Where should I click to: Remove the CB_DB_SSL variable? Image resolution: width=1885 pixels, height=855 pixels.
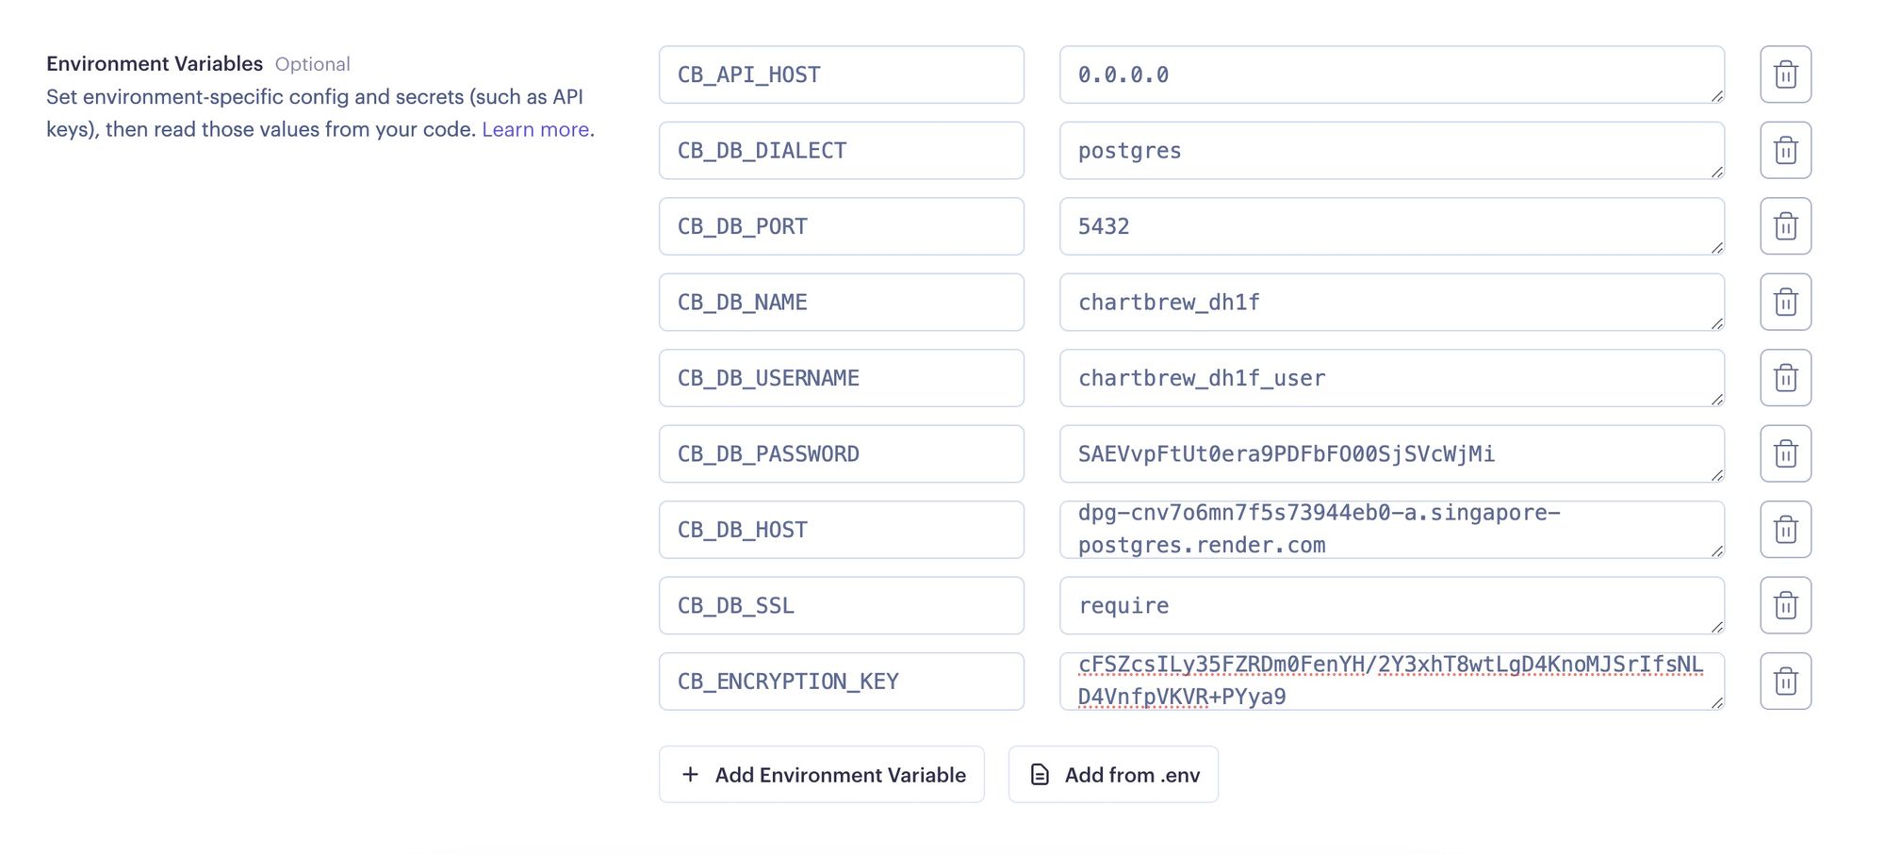[1785, 605]
